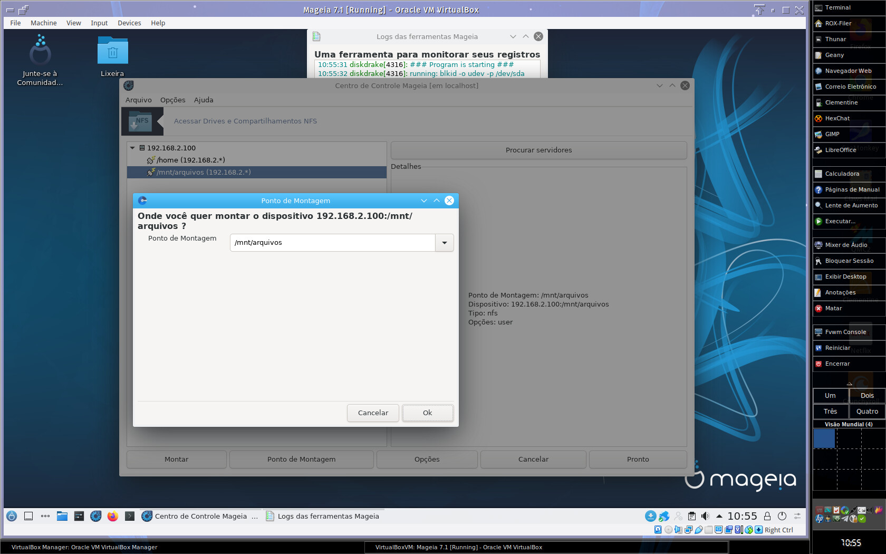Open HexChat from the side panel
Image resolution: width=886 pixels, height=554 pixels.
click(837, 118)
